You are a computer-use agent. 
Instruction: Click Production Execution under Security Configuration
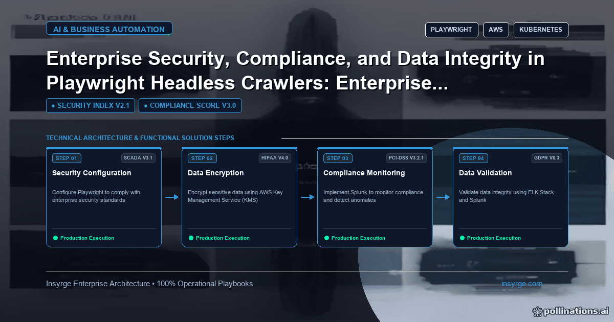click(87, 238)
